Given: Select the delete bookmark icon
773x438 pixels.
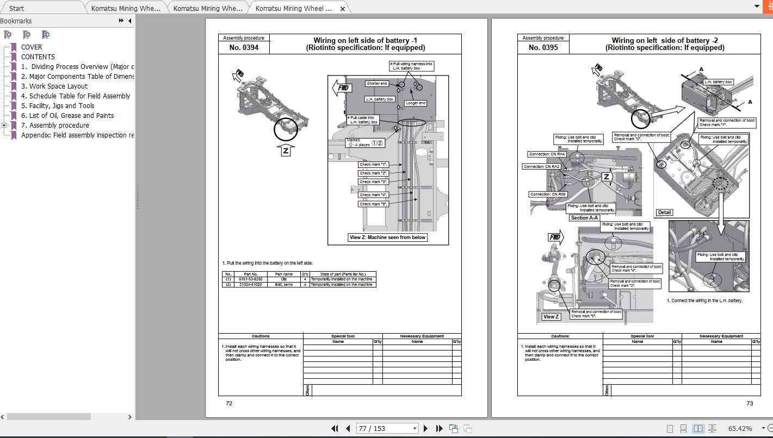Looking at the screenshot, I should pyautogui.click(x=8, y=34).
